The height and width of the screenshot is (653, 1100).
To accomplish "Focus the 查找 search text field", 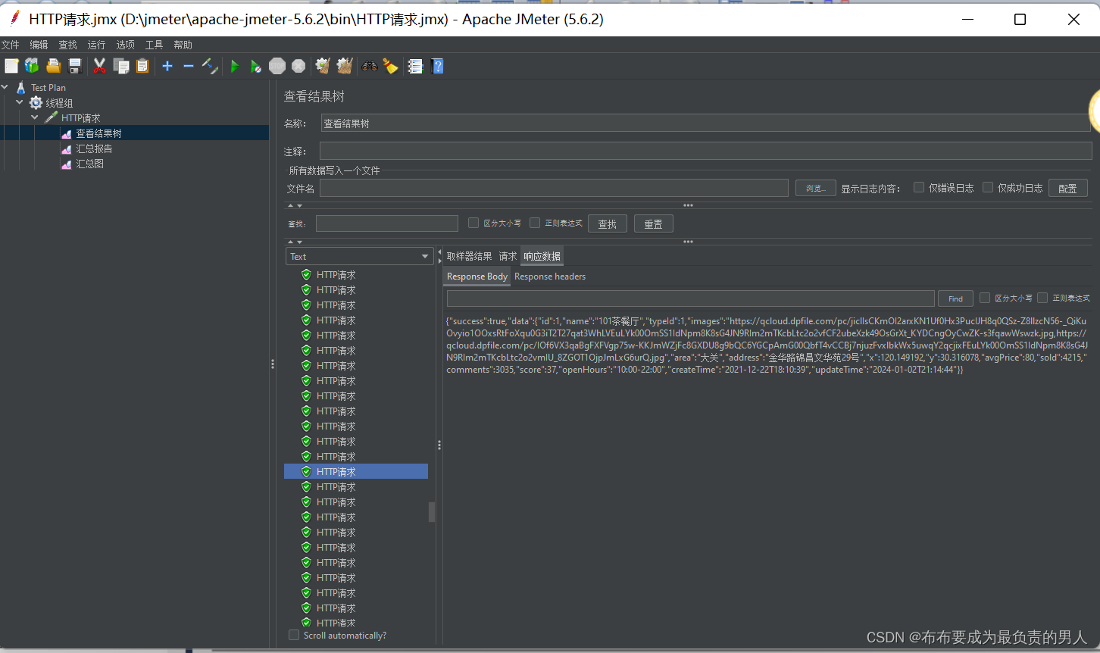I will (x=387, y=223).
